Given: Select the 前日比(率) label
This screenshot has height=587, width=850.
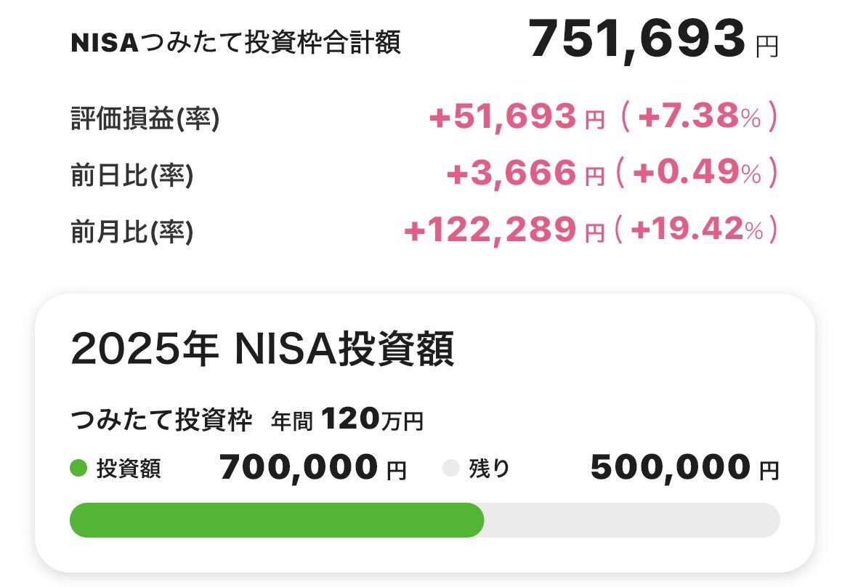Looking at the screenshot, I should (132, 175).
